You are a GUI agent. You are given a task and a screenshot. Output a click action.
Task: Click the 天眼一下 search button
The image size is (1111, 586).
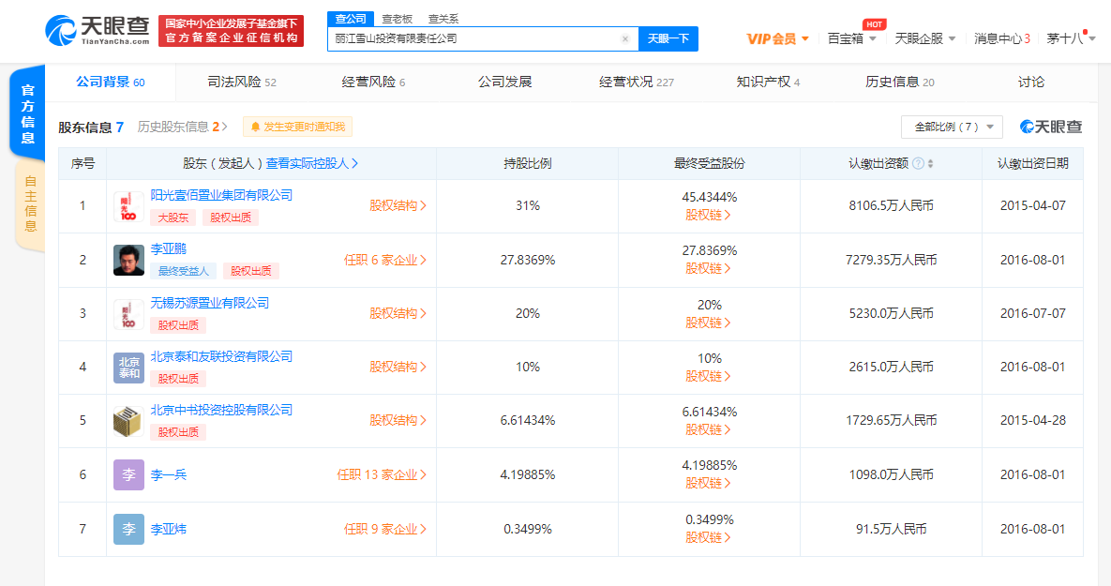668,39
